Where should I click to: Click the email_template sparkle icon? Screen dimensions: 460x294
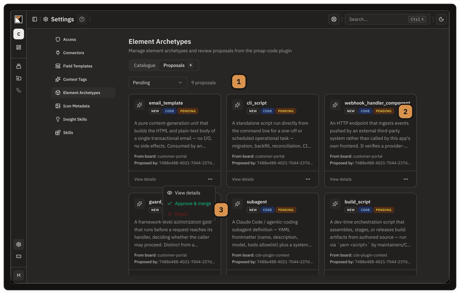click(140, 105)
